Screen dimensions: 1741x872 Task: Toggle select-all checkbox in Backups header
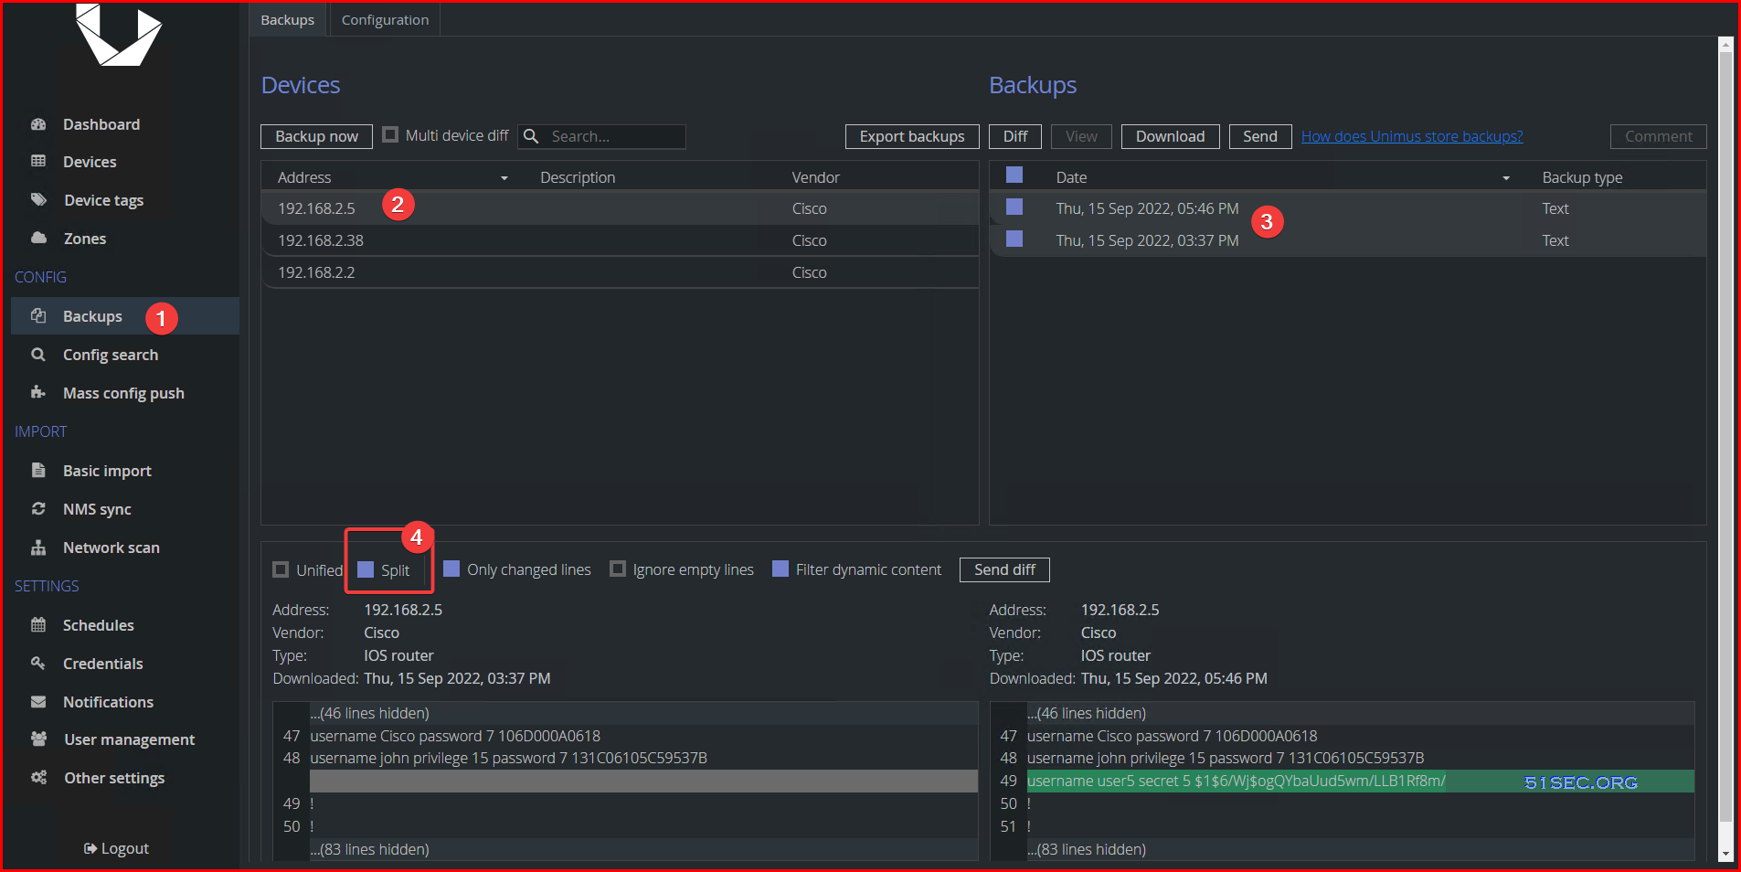click(x=1014, y=175)
